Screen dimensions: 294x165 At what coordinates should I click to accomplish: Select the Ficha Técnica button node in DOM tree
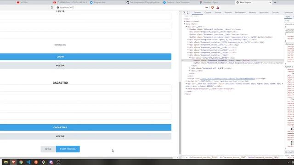point(238,63)
